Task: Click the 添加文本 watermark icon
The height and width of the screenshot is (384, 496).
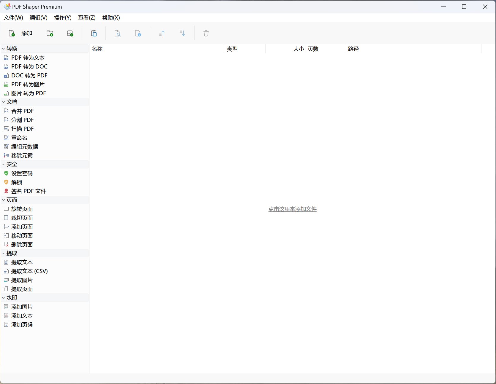Action: tap(6, 316)
